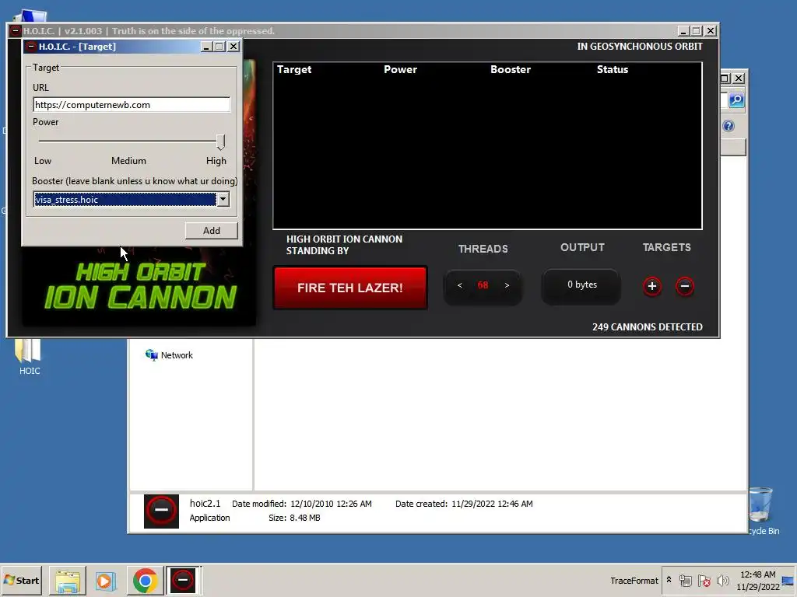
Task: Minimize the H.O.I.C. Target dialog
Action: [206, 47]
